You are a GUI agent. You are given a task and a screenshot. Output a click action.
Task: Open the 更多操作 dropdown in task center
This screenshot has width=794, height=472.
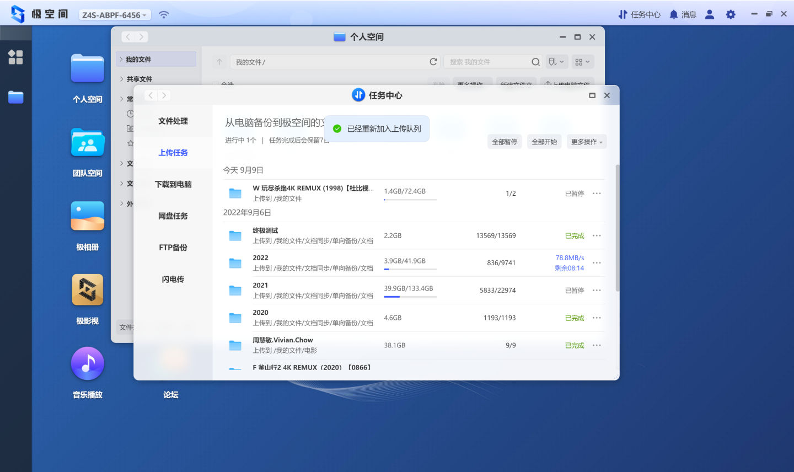[x=586, y=141]
